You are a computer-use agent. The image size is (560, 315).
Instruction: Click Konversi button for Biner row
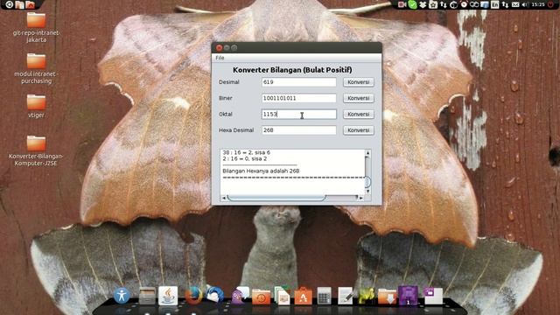(358, 98)
